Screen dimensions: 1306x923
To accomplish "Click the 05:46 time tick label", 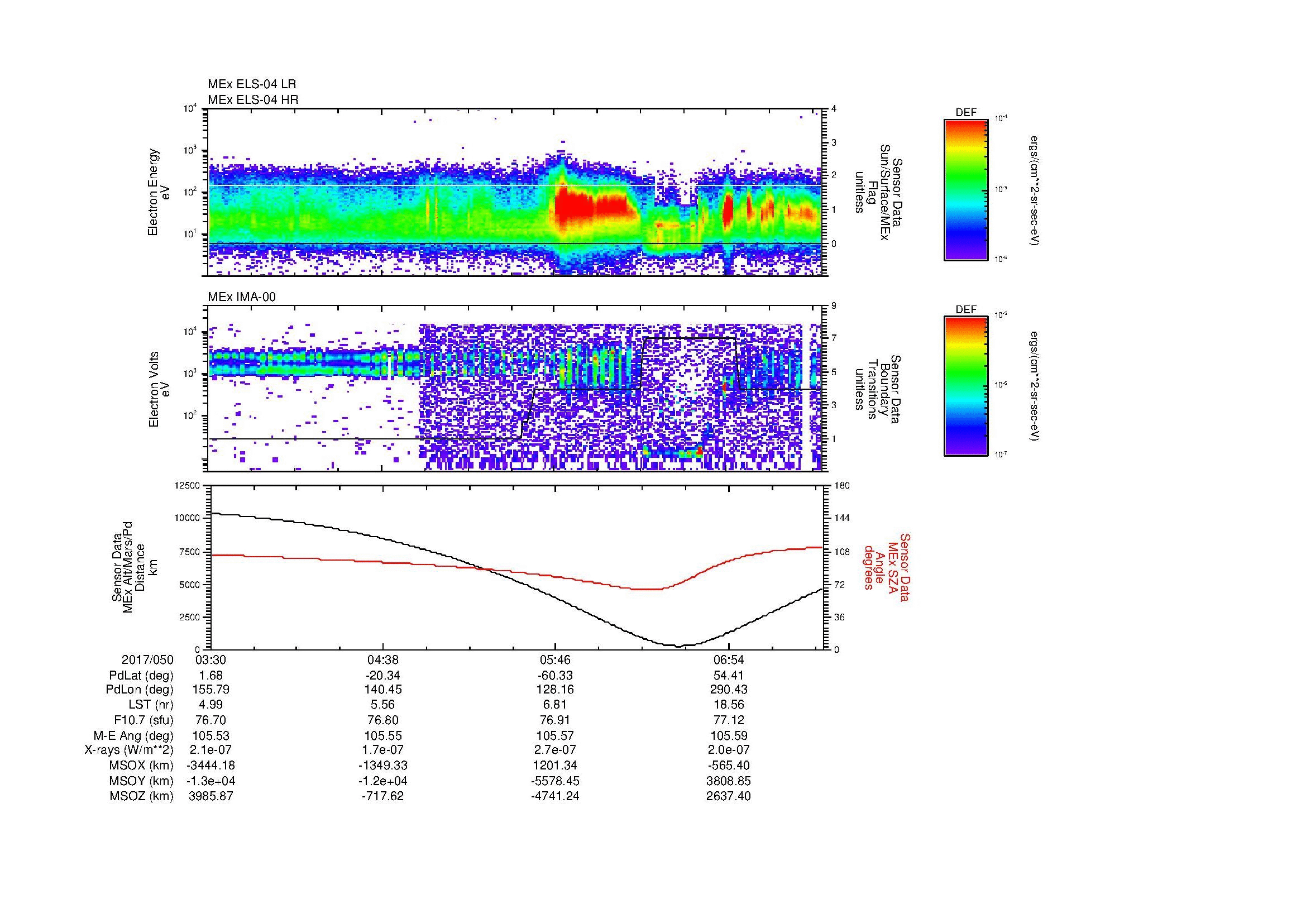I will (555, 659).
